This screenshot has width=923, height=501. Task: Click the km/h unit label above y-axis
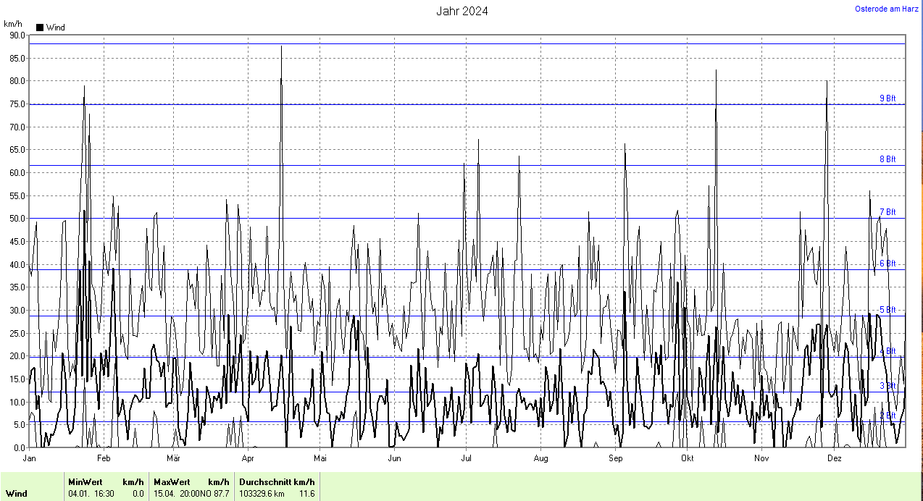click(x=13, y=24)
